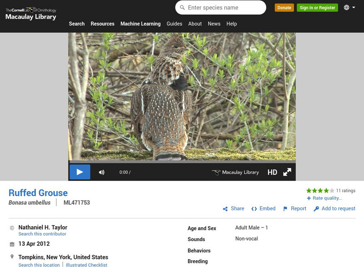Enter fullscreen mode on the video player
Image resolution: width=364 pixels, height=267 pixels.
287,172
